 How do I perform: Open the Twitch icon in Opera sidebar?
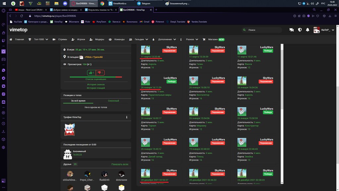pos(3,41)
